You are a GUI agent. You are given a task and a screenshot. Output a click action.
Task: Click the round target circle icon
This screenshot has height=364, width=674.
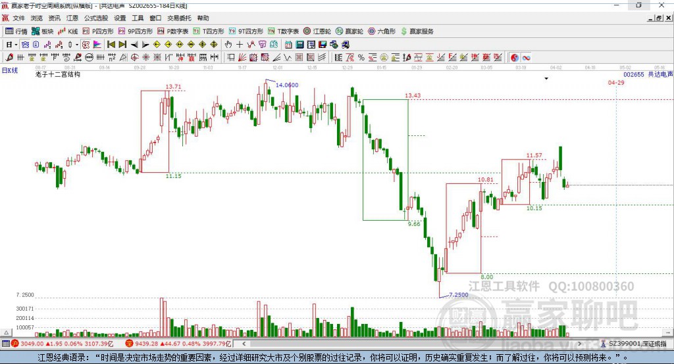click(x=134, y=57)
